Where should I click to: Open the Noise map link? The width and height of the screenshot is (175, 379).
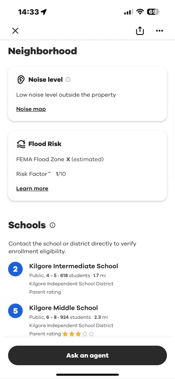(31, 109)
